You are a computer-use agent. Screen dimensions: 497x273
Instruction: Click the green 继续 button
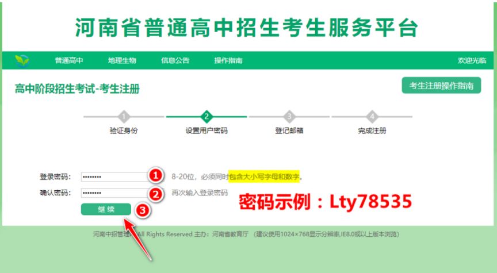106,209
